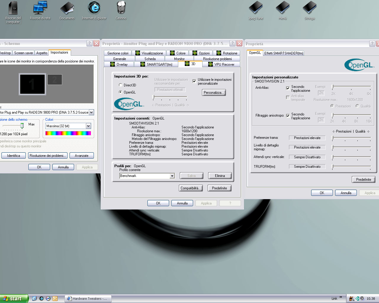
Task: Launch Internet Explorer from desktop
Action: click(94, 11)
